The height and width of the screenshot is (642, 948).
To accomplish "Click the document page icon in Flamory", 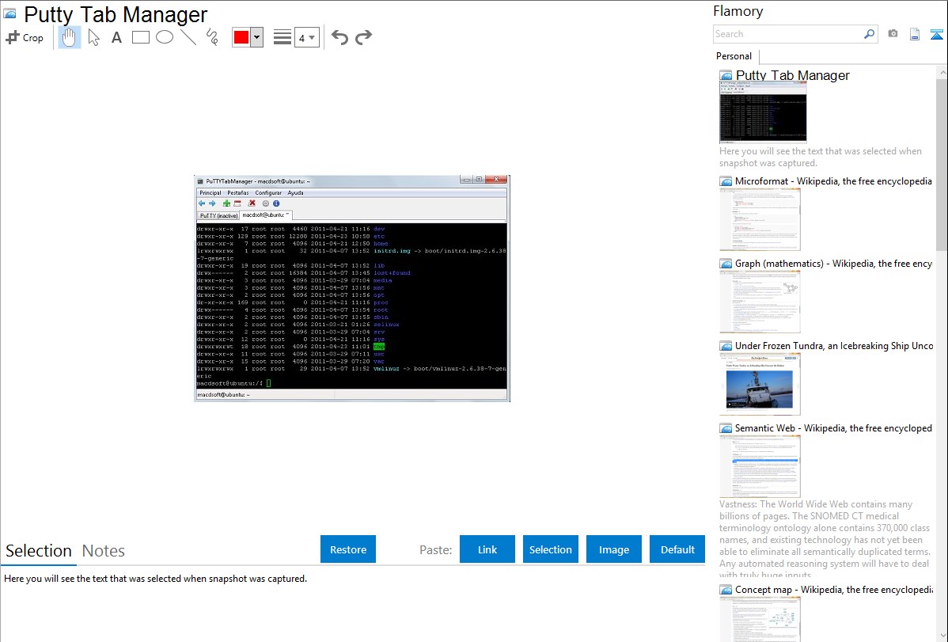I will point(915,35).
